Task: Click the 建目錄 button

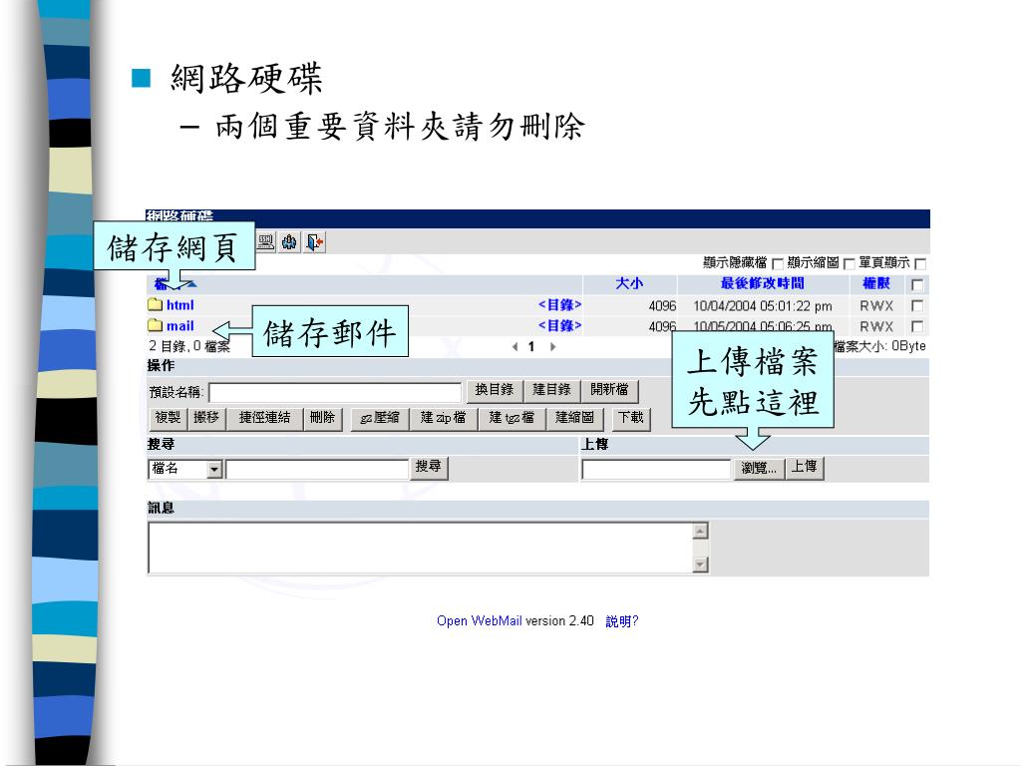Action: coord(551,390)
